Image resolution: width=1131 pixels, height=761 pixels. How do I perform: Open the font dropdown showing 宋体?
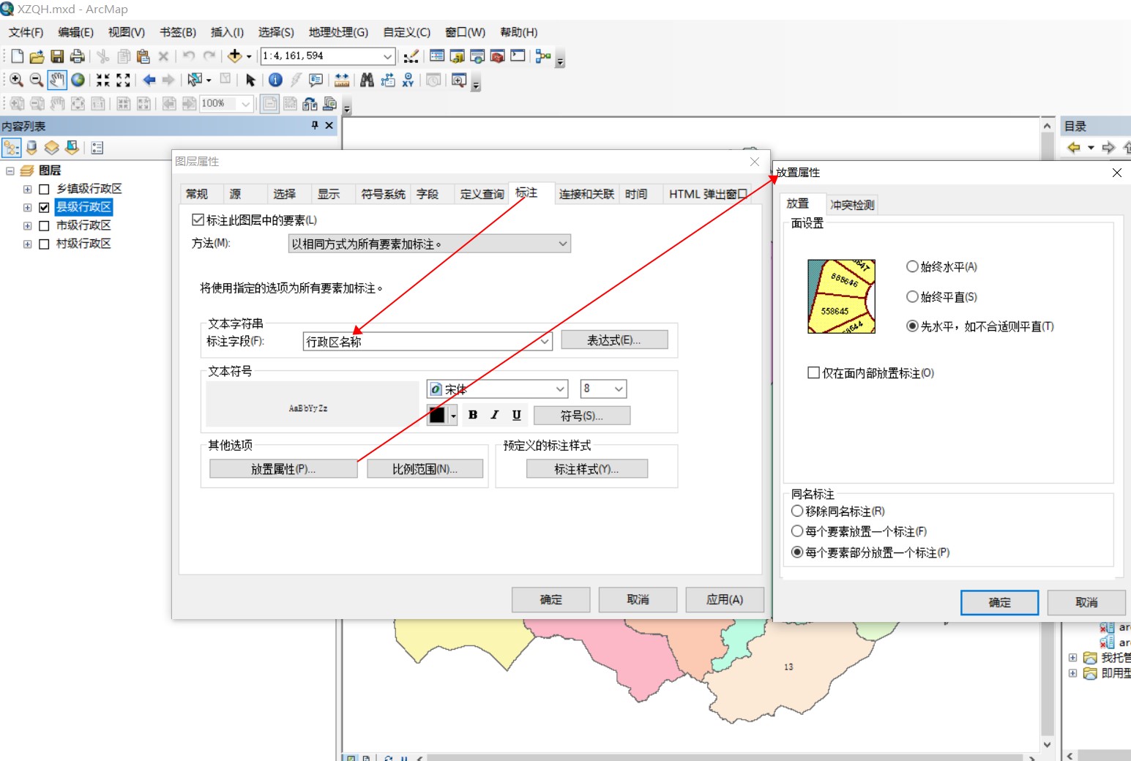coord(560,389)
